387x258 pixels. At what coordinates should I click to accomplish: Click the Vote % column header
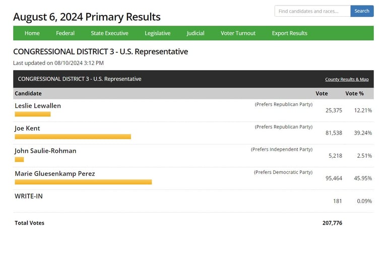(x=354, y=94)
